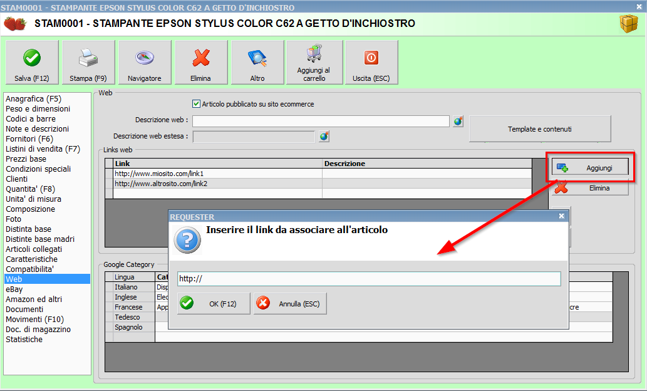Close the Requester dialog with X
The height and width of the screenshot is (391, 647).
pos(561,216)
